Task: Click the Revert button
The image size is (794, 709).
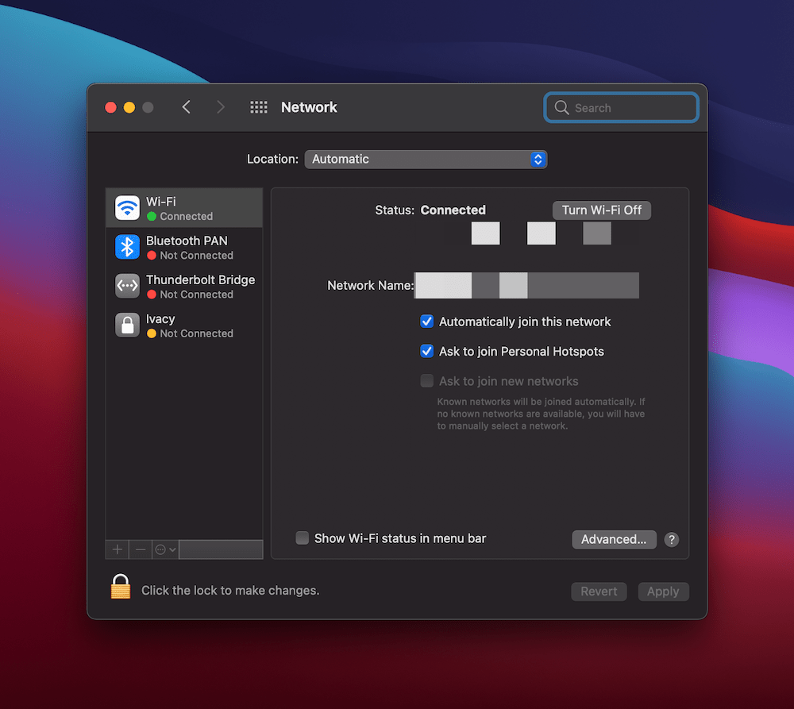Action: tap(599, 591)
